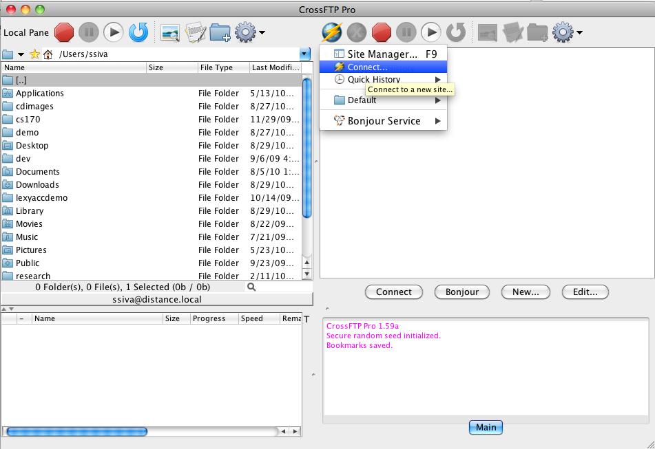The width and height of the screenshot is (655, 449).
Task: Click the yellow star favorites icon
Action: coord(35,54)
